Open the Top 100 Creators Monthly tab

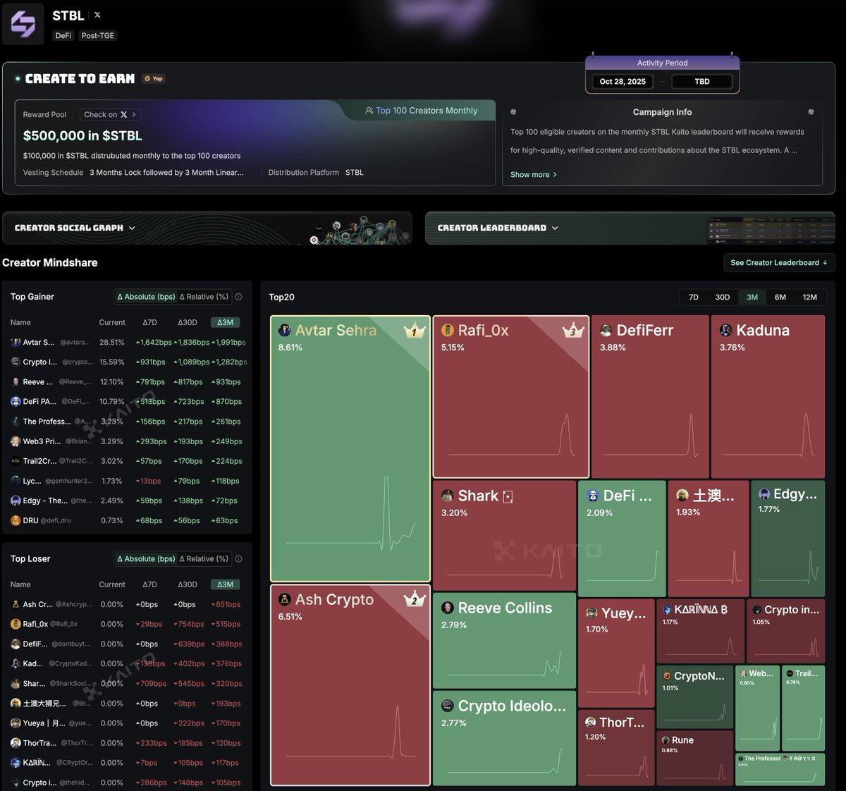[421, 111]
